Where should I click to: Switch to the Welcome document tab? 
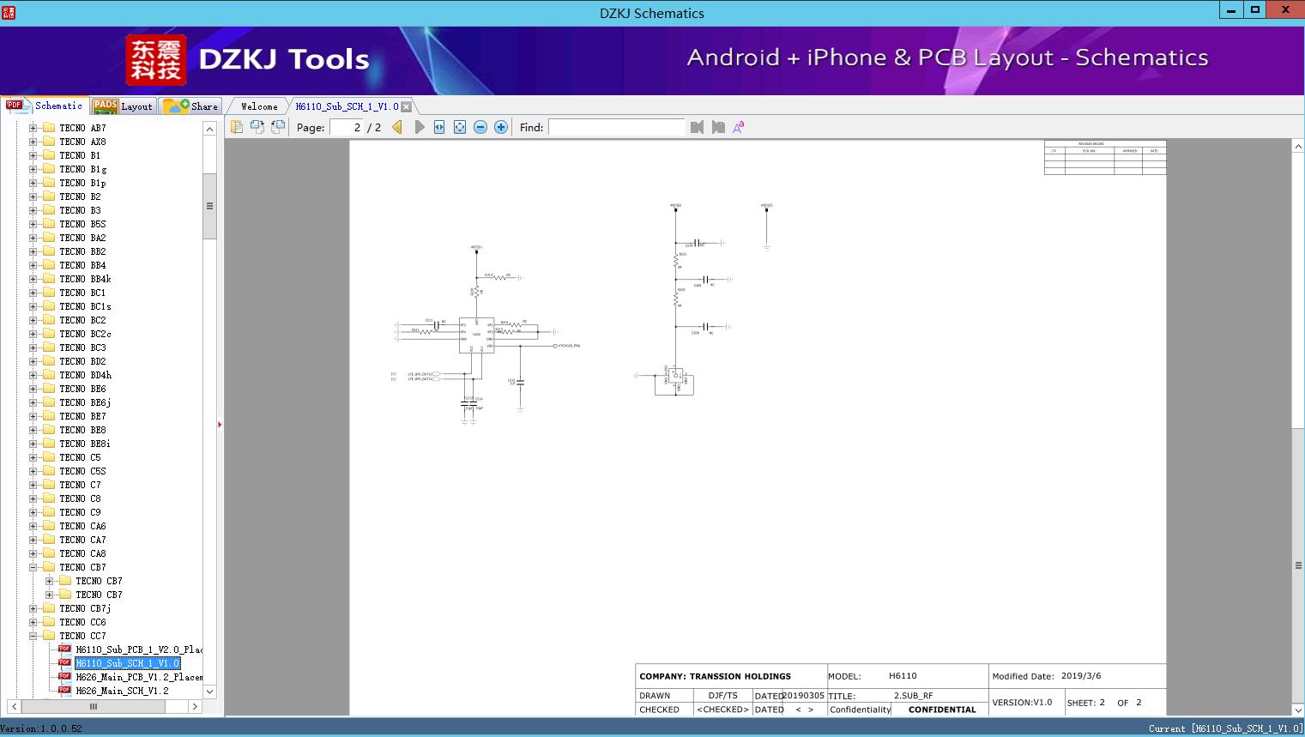(259, 106)
